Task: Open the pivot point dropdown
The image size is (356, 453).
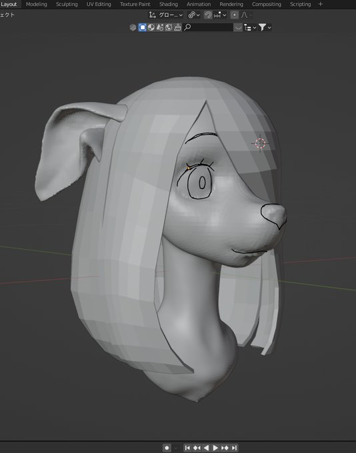Action: 194,15
